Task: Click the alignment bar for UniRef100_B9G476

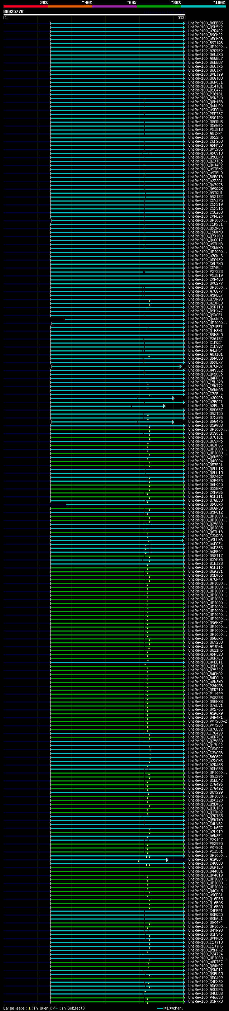Action: tap(113, 422)
